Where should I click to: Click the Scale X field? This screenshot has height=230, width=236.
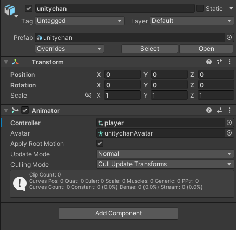123,96
